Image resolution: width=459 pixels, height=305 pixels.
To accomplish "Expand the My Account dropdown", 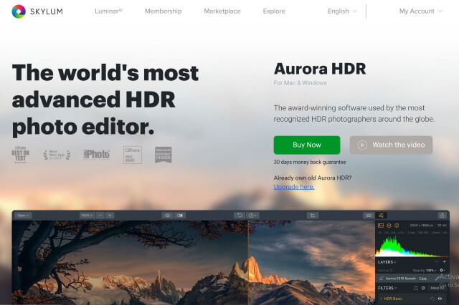I will coord(421,11).
